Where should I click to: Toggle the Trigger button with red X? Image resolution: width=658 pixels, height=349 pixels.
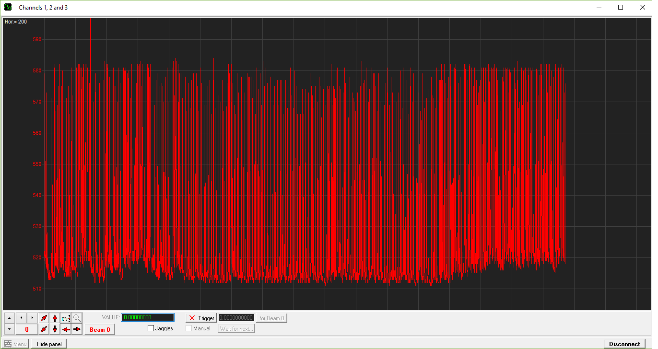pos(201,318)
